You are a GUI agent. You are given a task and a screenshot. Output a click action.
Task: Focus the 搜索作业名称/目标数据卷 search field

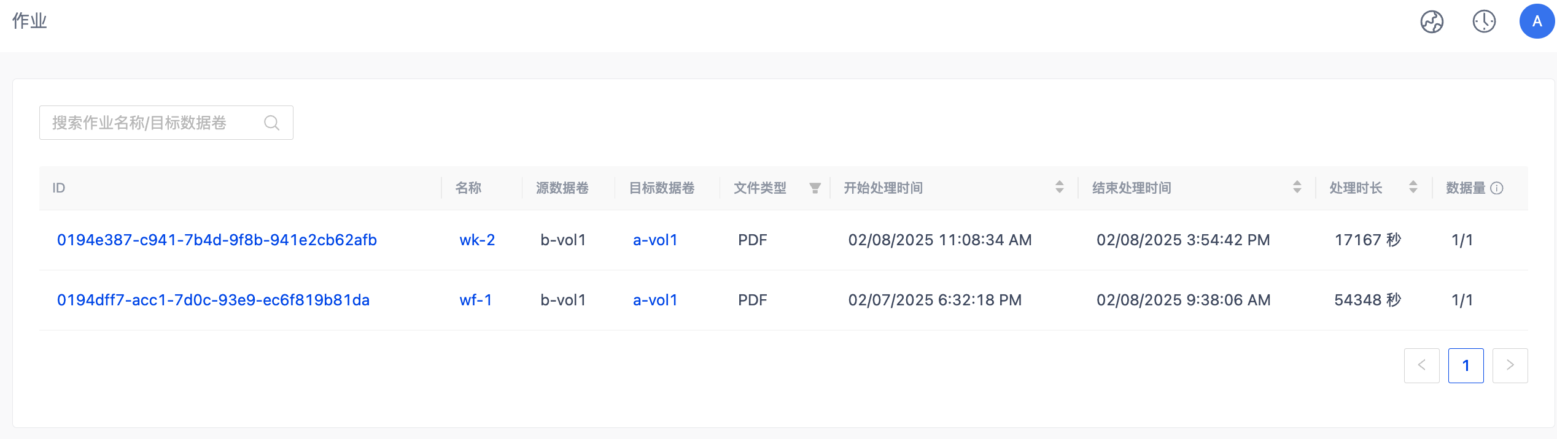[x=153, y=123]
